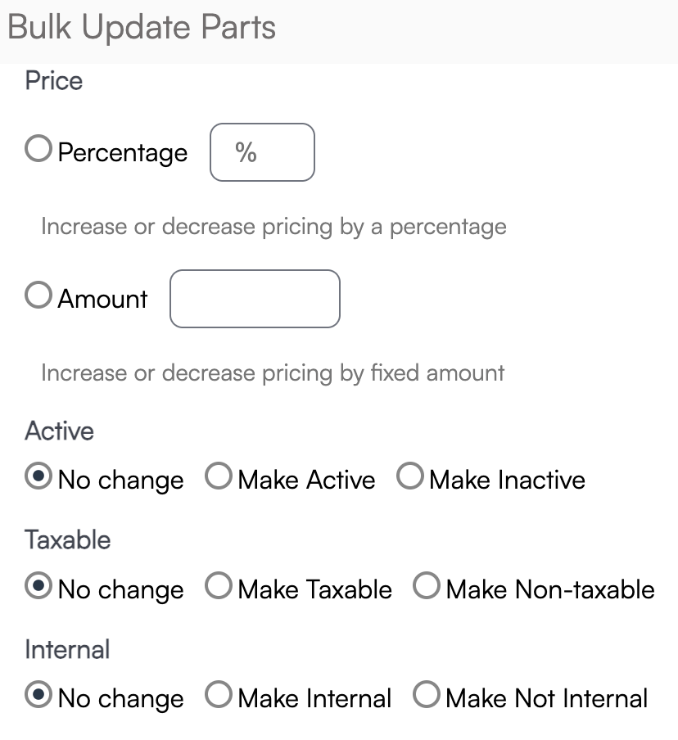This screenshot has width=678, height=740.
Task: Select the Make Taxable option
Action: pos(219,586)
